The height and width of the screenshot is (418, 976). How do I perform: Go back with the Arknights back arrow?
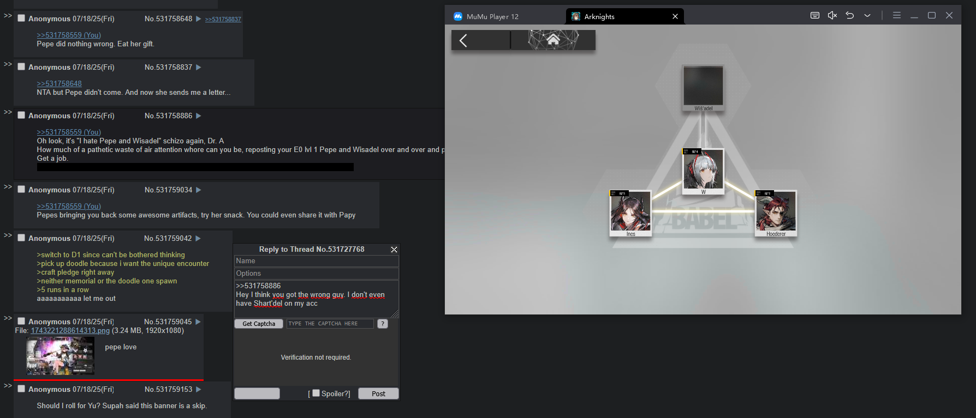point(463,40)
